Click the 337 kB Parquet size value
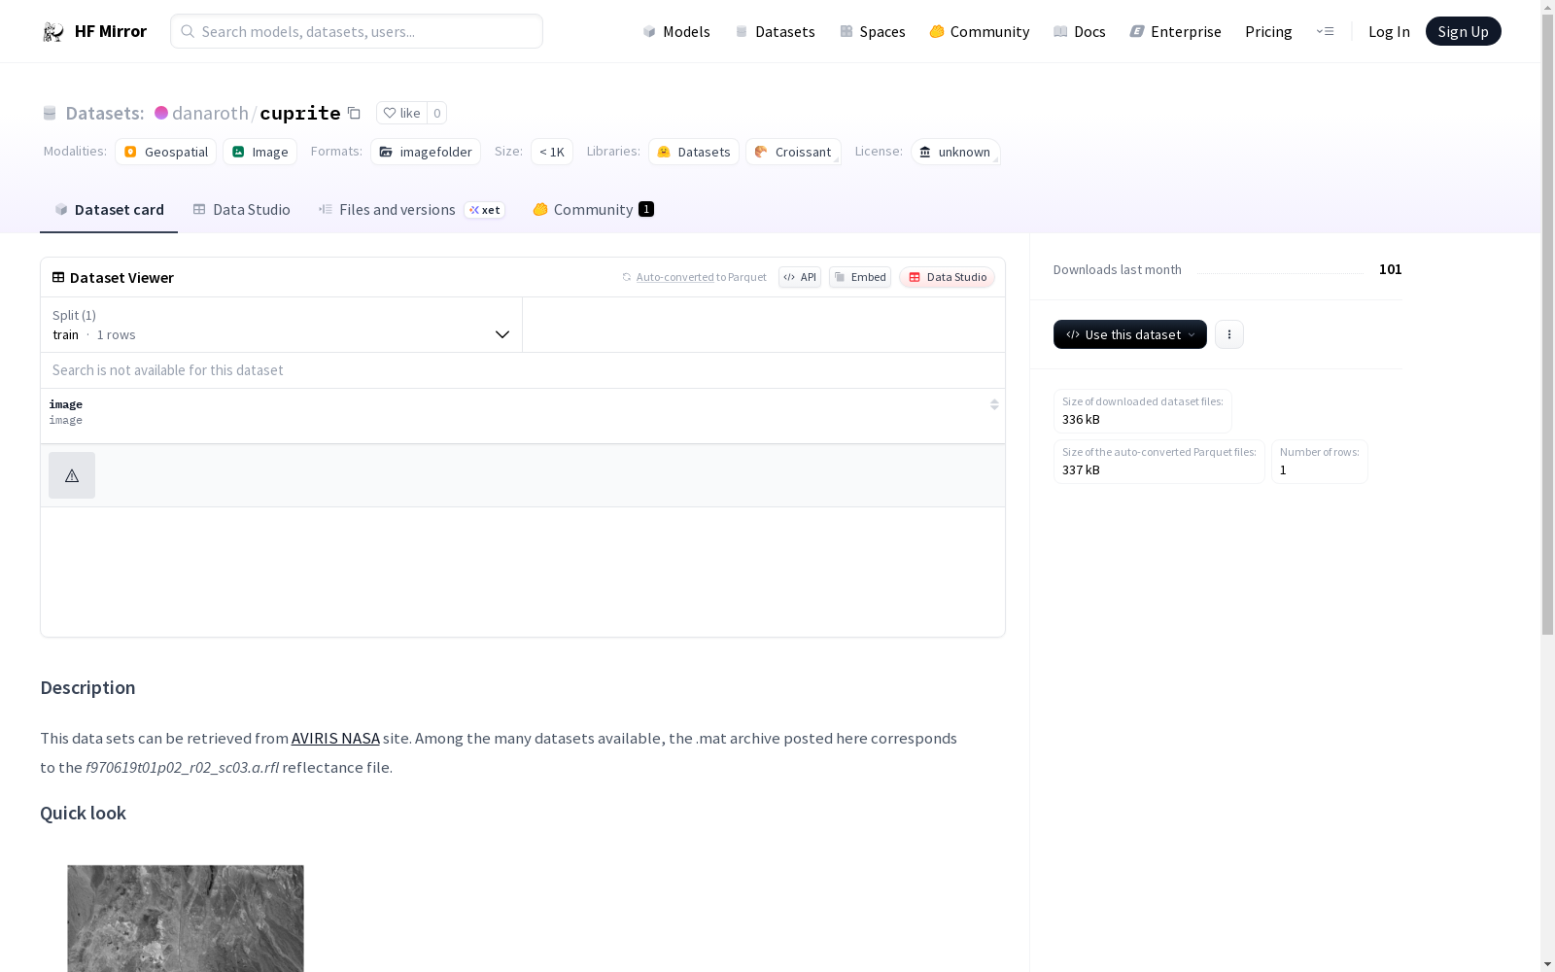 [x=1081, y=469]
